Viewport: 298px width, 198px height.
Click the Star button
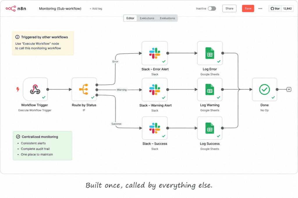(x=275, y=8)
